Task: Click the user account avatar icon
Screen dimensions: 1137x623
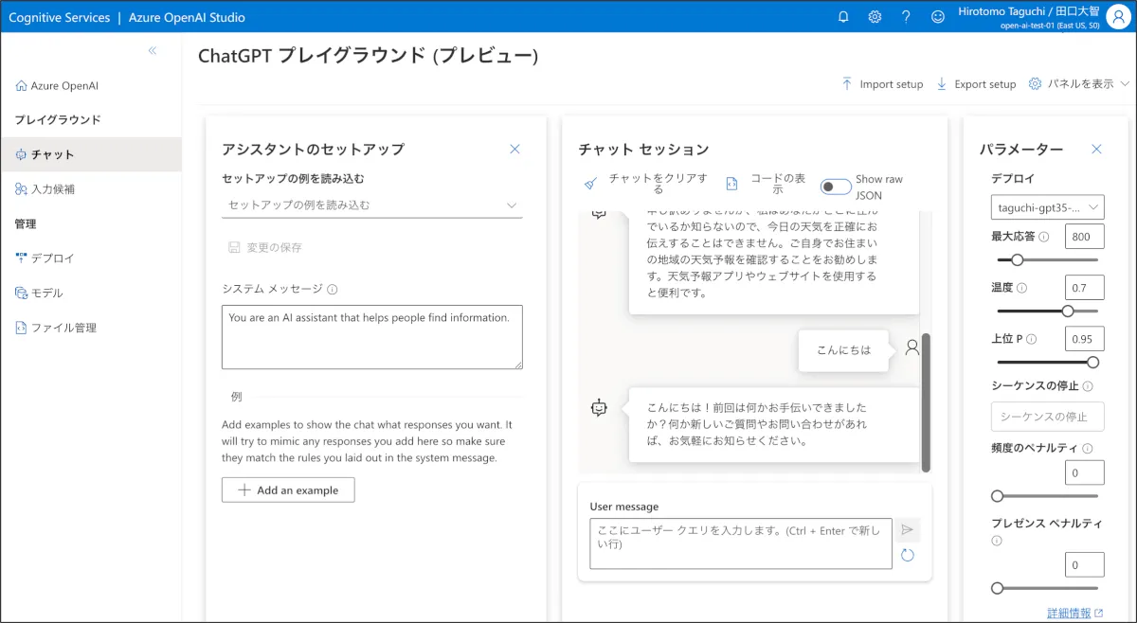Action: pyautogui.click(x=1117, y=16)
